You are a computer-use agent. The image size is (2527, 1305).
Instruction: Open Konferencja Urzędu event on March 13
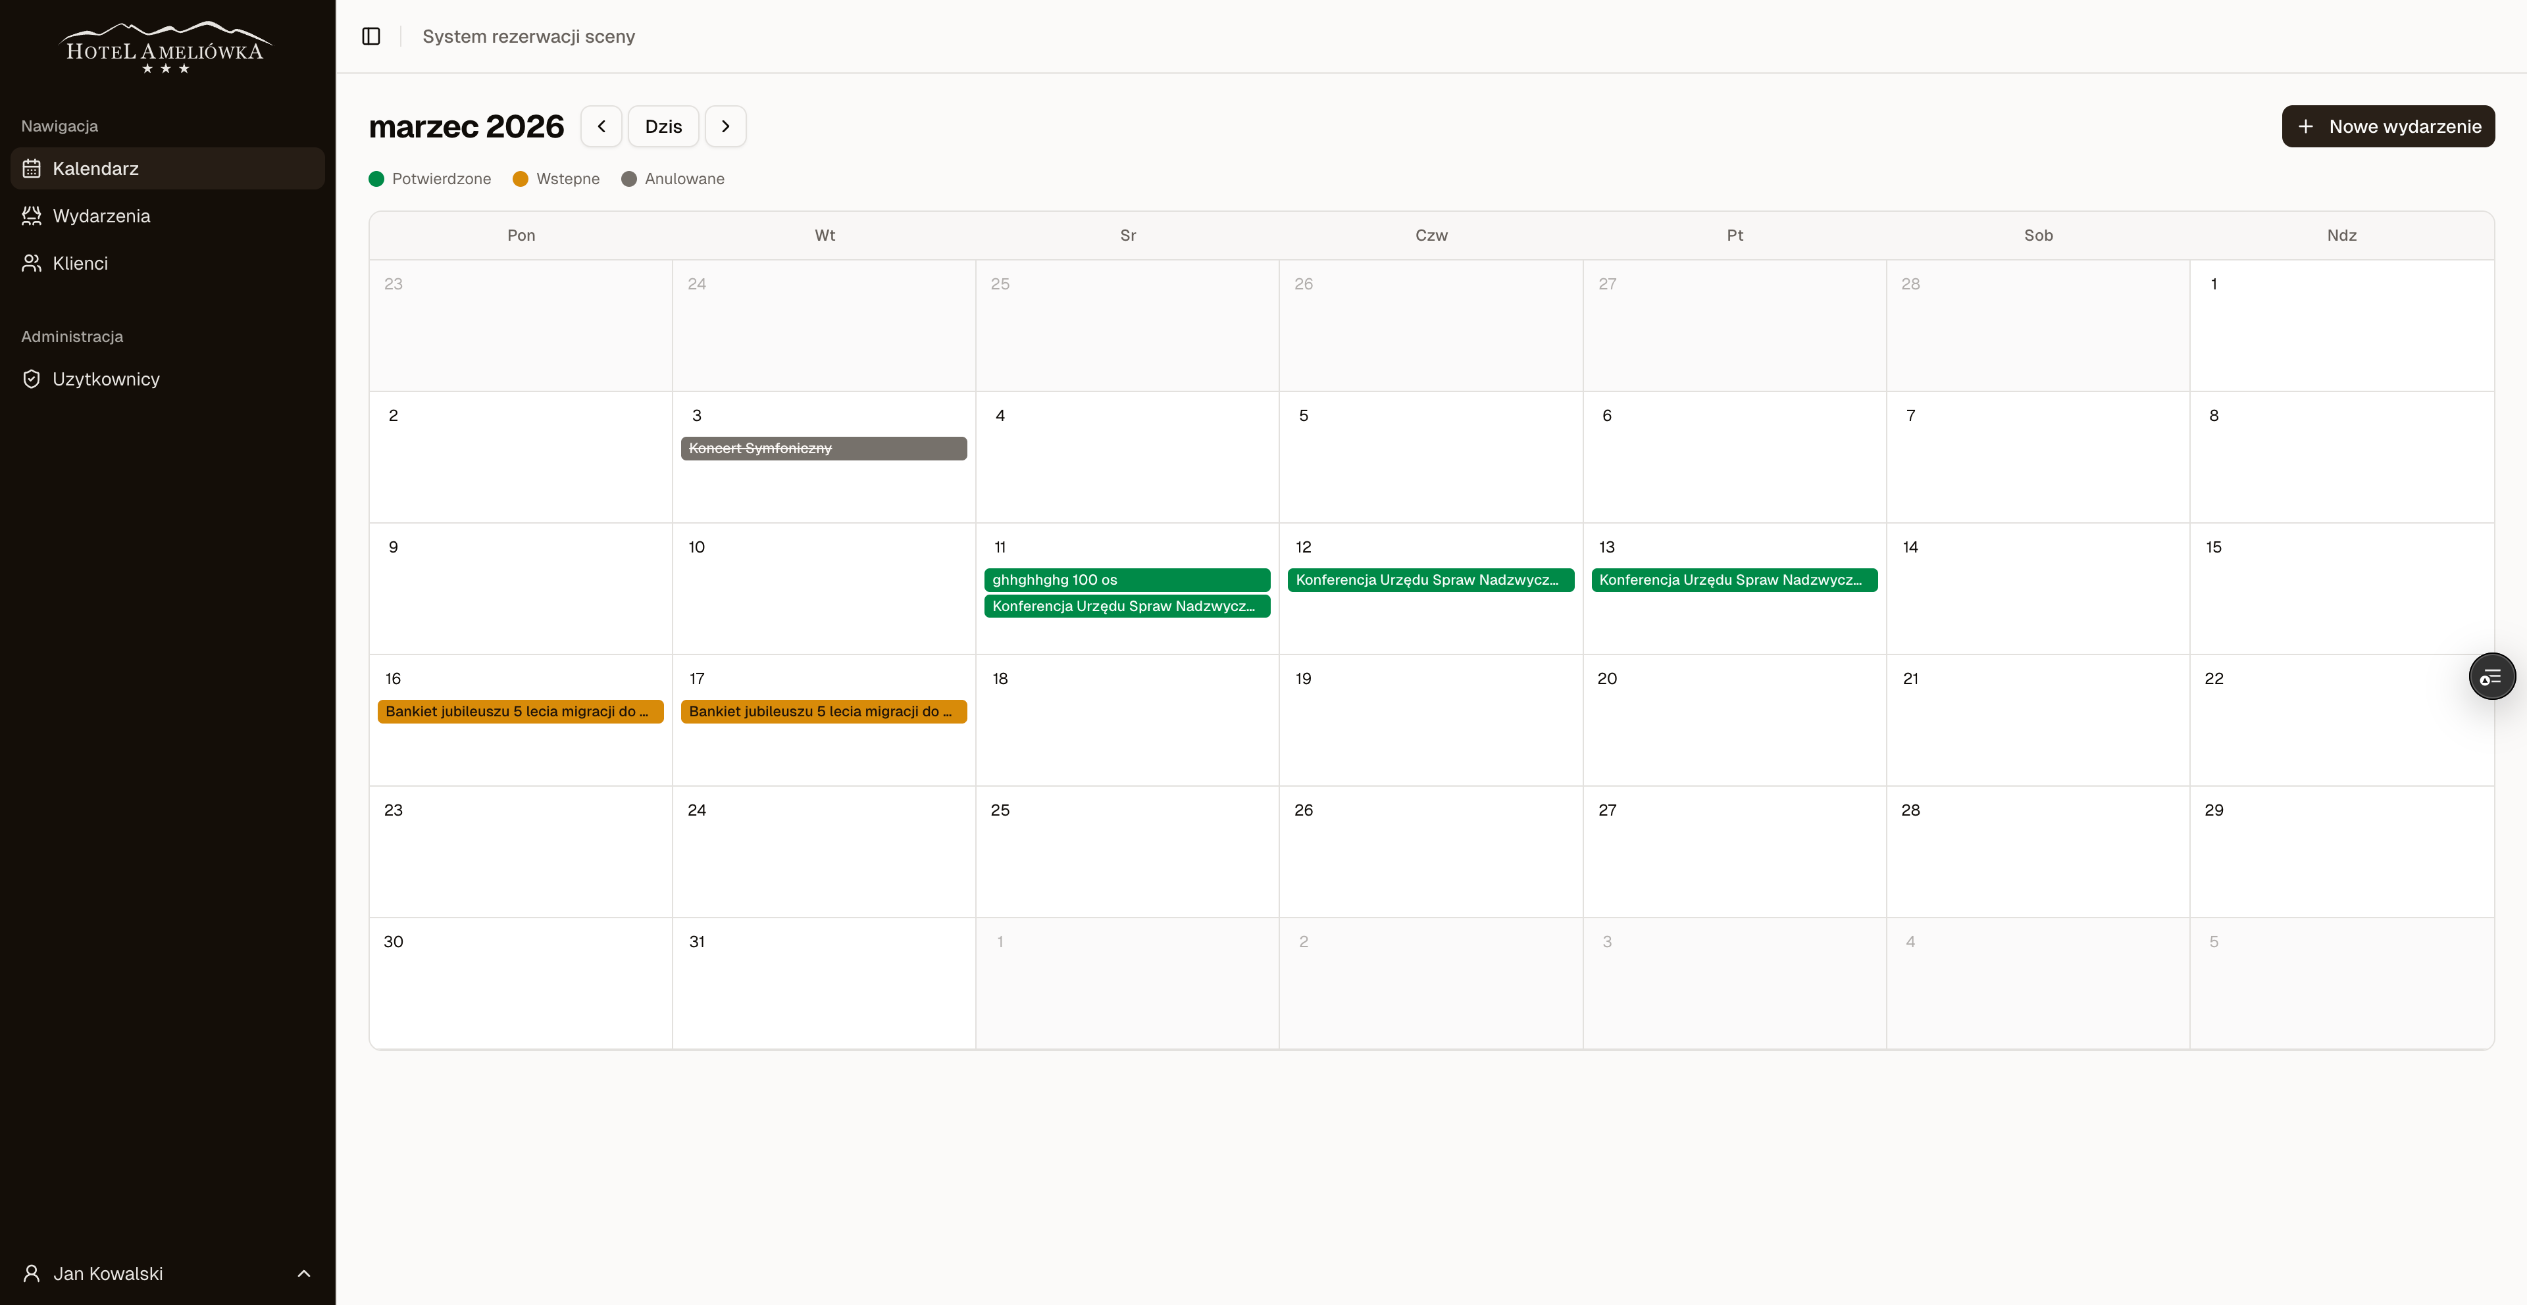pos(1735,579)
